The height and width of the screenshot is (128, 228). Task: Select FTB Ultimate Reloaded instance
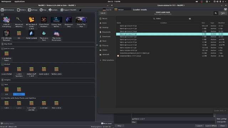coord(6,33)
